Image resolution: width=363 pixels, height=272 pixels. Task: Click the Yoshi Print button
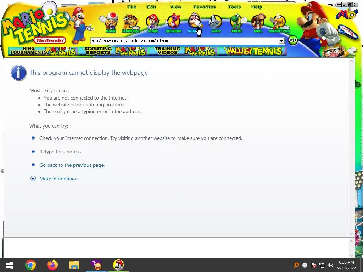pos(236,23)
